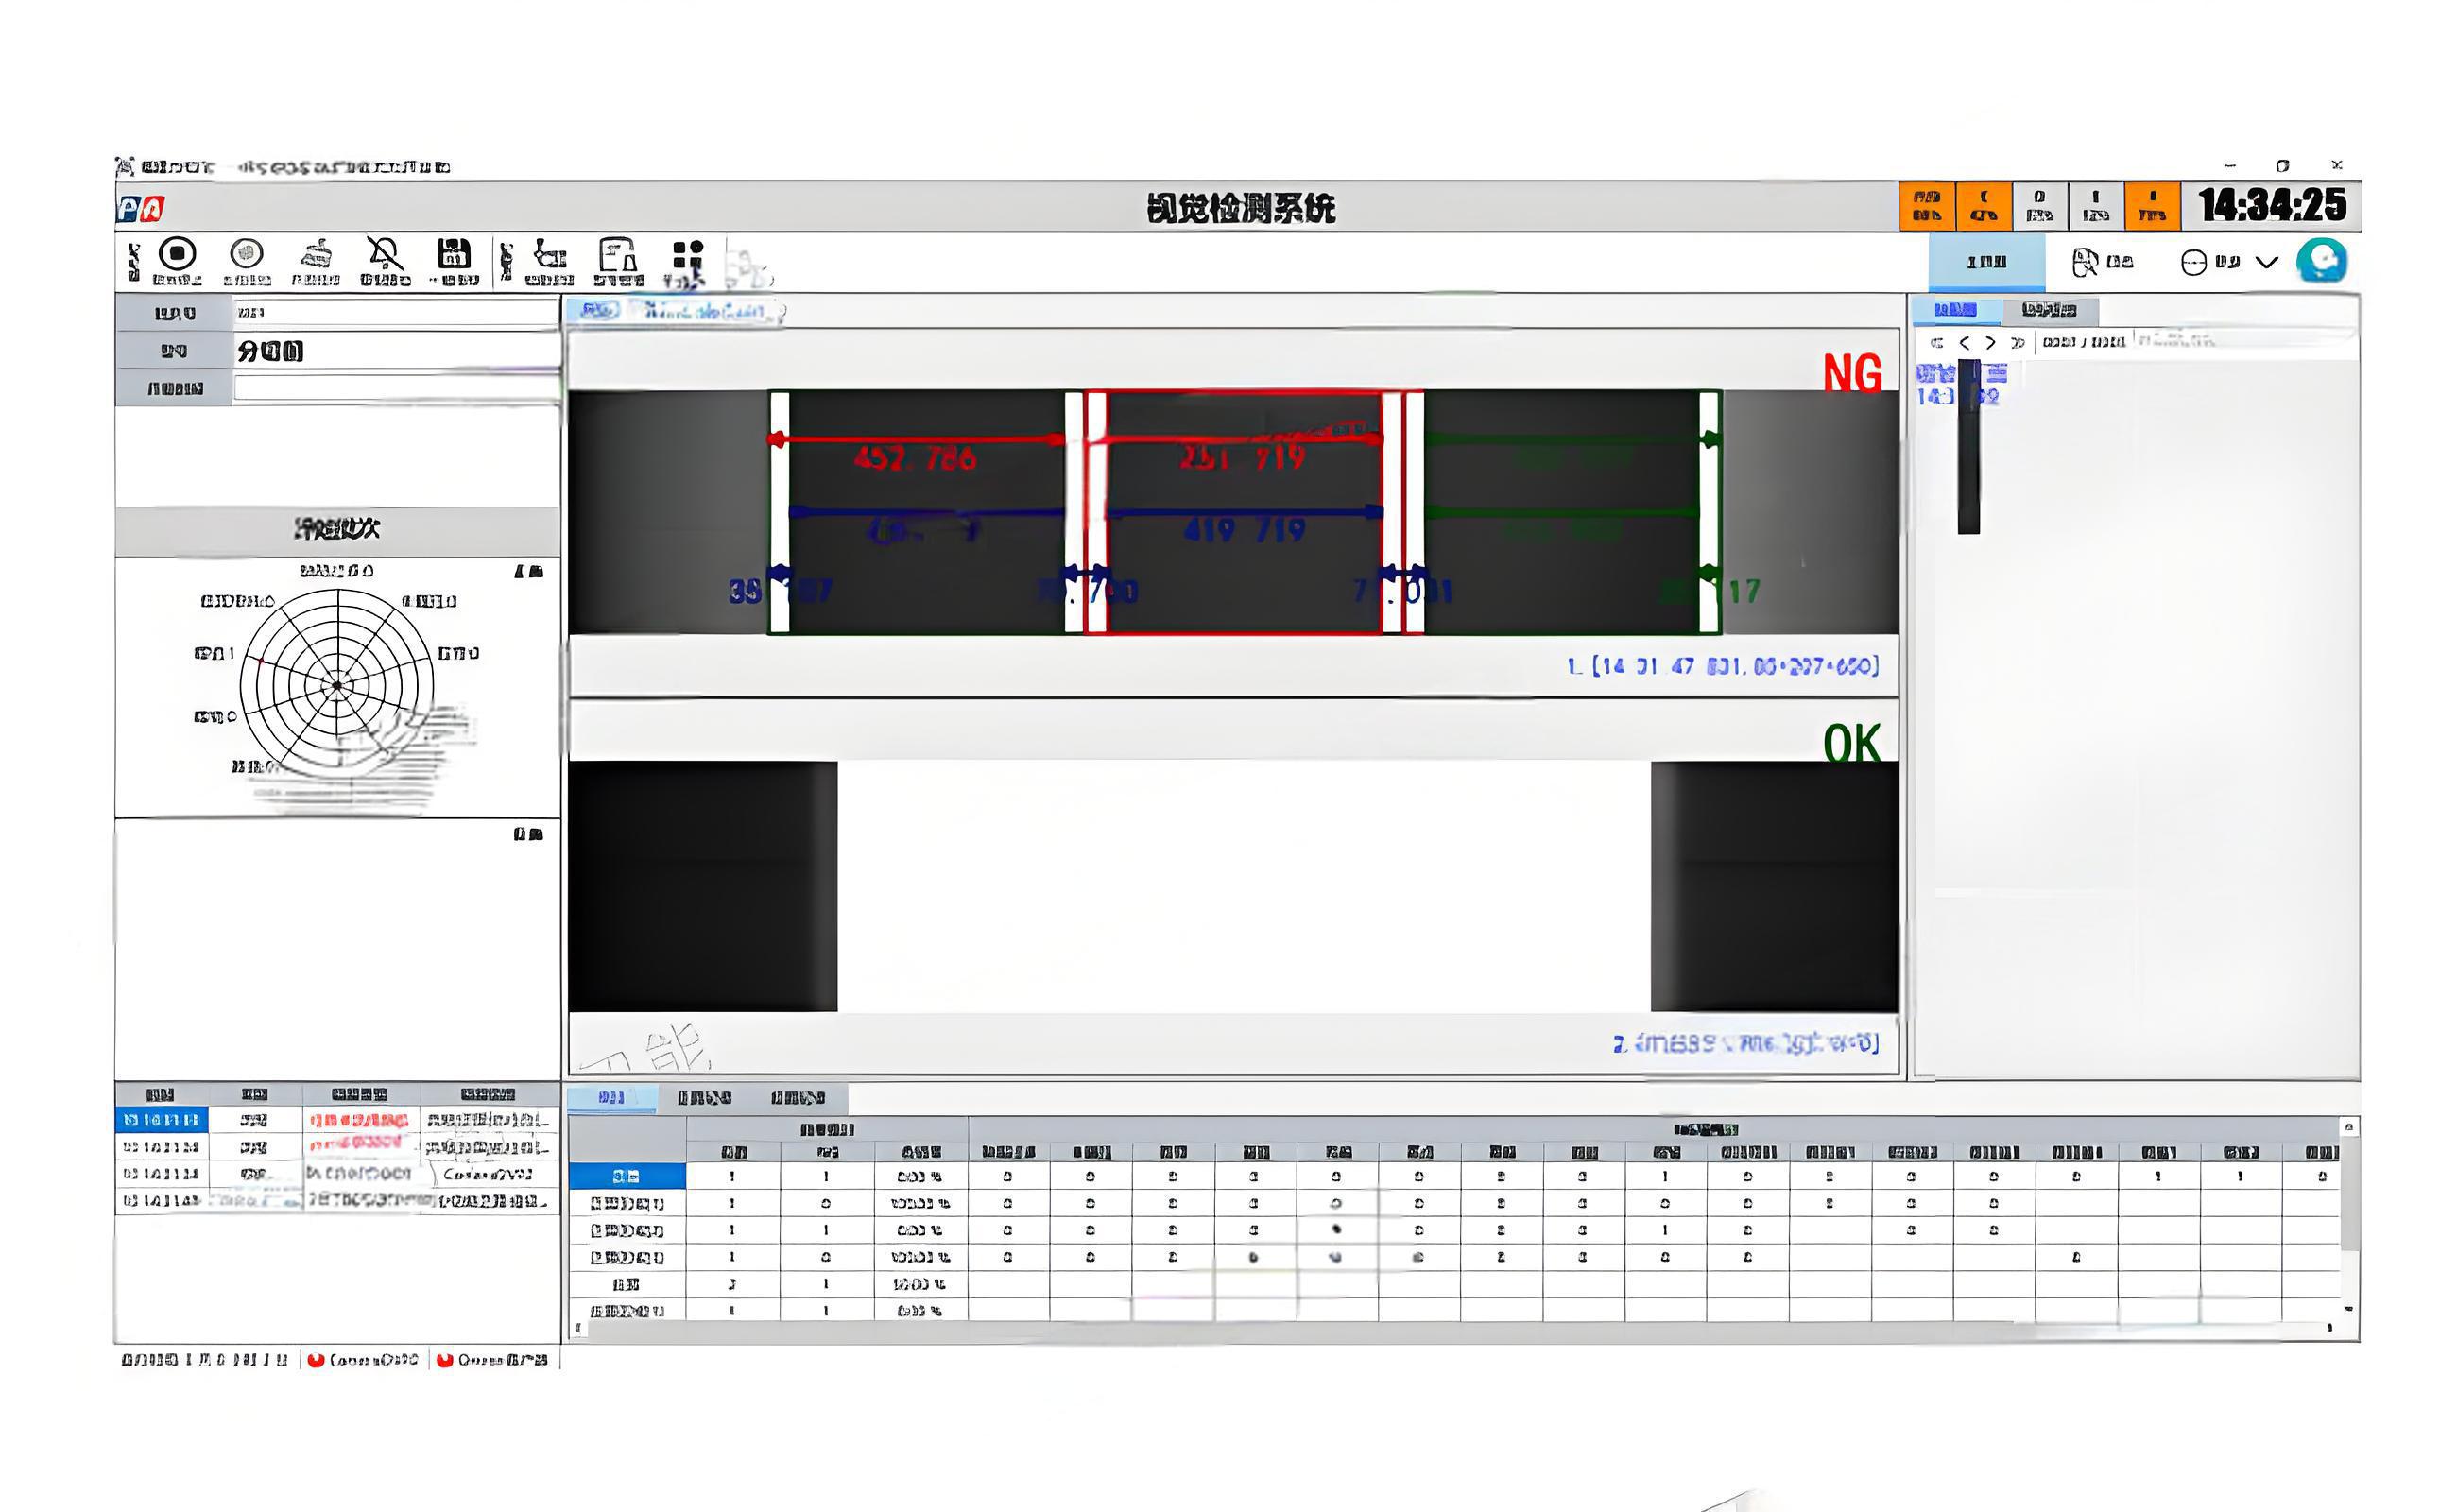2457x1512 pixels.
Task: Click the empty third input field on left panel
Action: tap(395, 388)
